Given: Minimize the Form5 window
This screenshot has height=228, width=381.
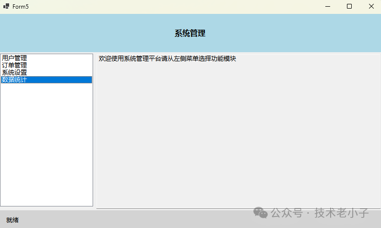Looking at the screenshot, I should 328,6.
